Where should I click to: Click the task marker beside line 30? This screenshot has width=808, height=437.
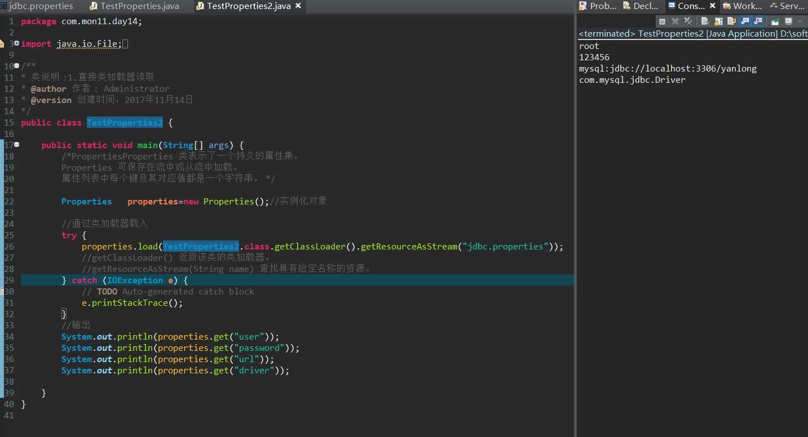tap(2, 292)
